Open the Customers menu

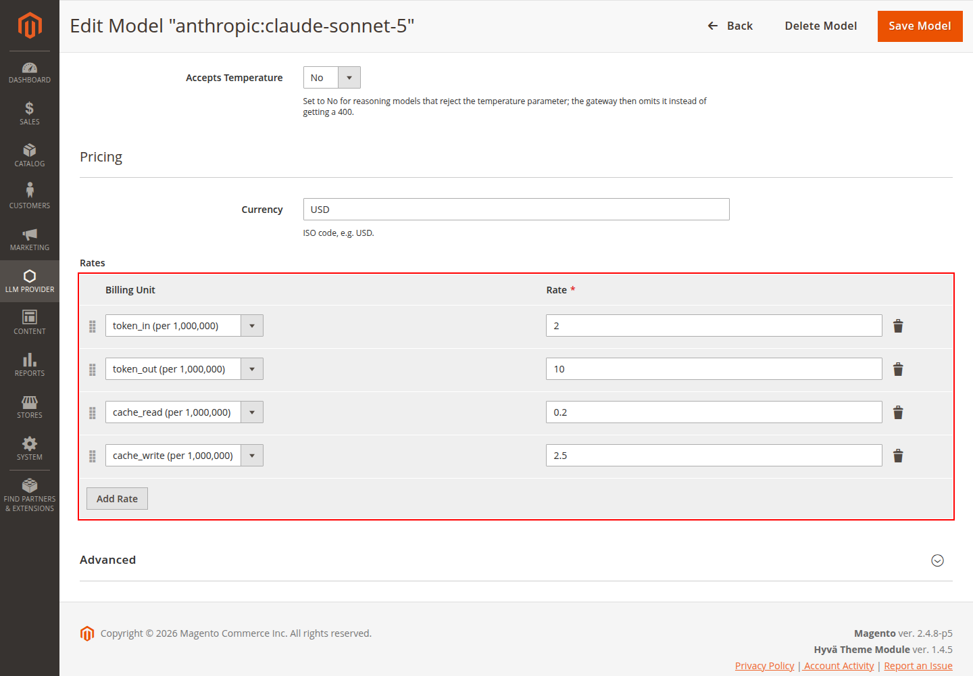pyautogui.click(x=30, y=198)
